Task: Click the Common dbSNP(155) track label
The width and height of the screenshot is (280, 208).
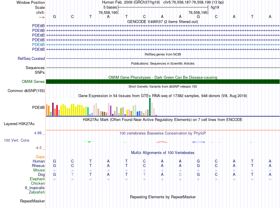Action: pyautogui.click(x=26, y=91)
